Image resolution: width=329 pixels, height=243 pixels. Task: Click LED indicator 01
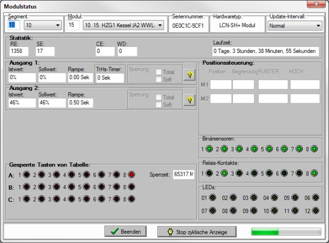(x=212, y=197)
